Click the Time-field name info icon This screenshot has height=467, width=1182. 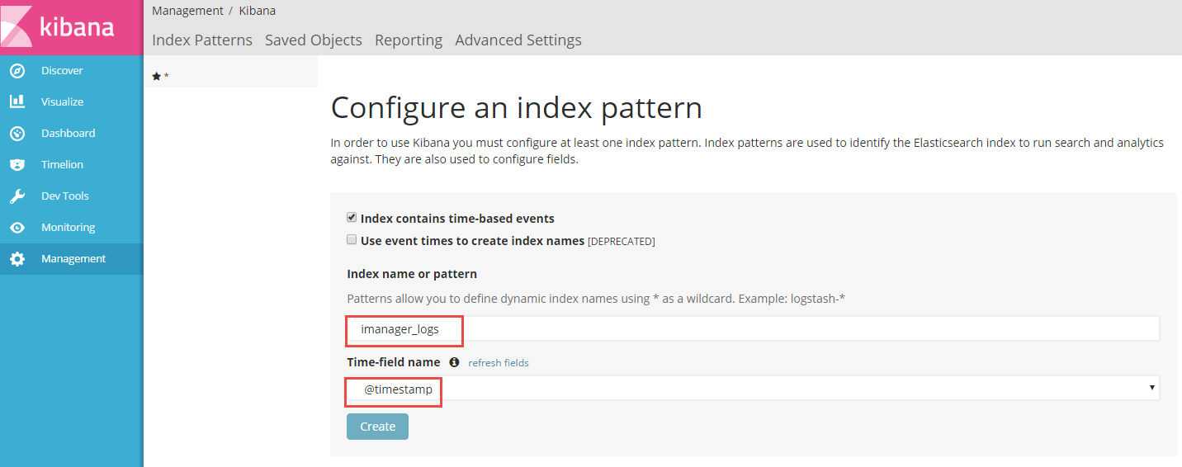454,362
